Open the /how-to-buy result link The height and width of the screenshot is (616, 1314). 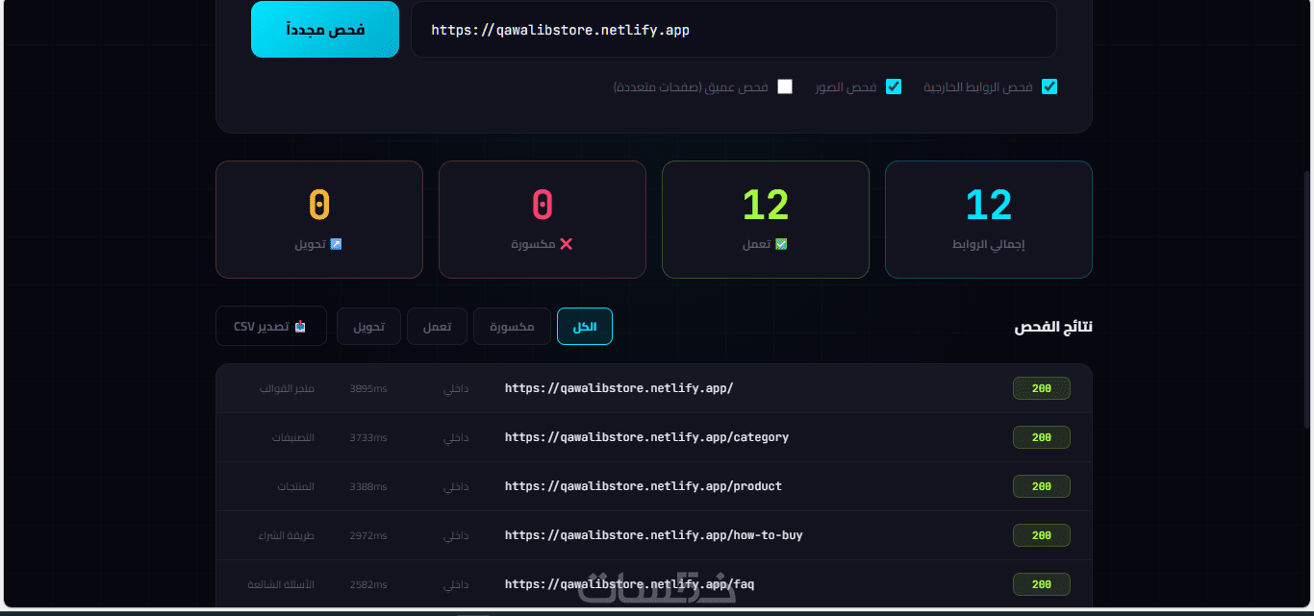pos(653,535)
